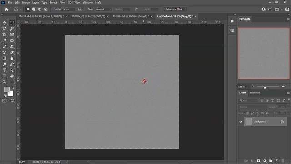Open the Select menu
The width and height of the screenshot is (291, 164).
pyautogui.click(x=53, y=3)
